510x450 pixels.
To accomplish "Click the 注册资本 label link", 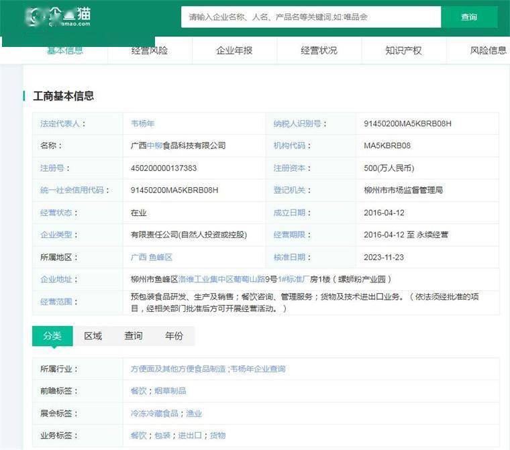I will (x=289, y=168).
